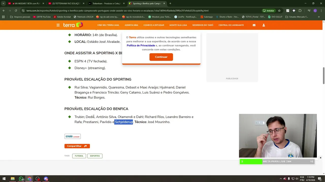The height and width of the screenshot is (182, 325).
Task: Switch to the TOTTENHAM FAZ GOLAÇO tab
Action: pyautogui.click(x=66, y=4)
